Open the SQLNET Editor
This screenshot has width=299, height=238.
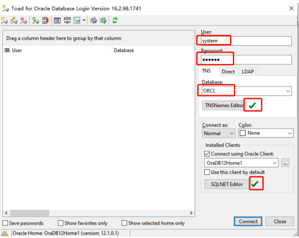click(x=227, y=184)
